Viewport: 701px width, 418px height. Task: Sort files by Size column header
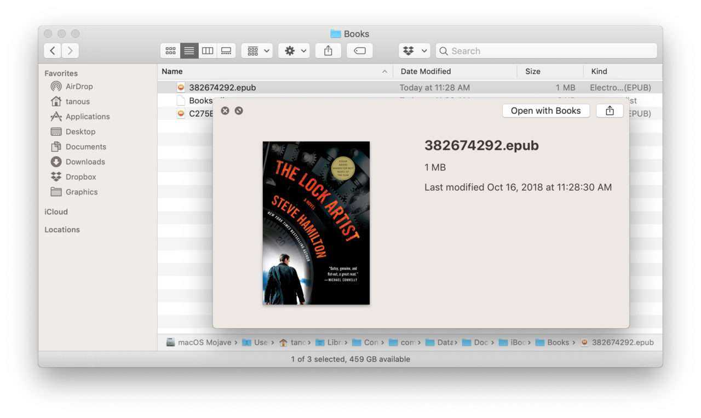pyautogui.click(x=532, y=71)
